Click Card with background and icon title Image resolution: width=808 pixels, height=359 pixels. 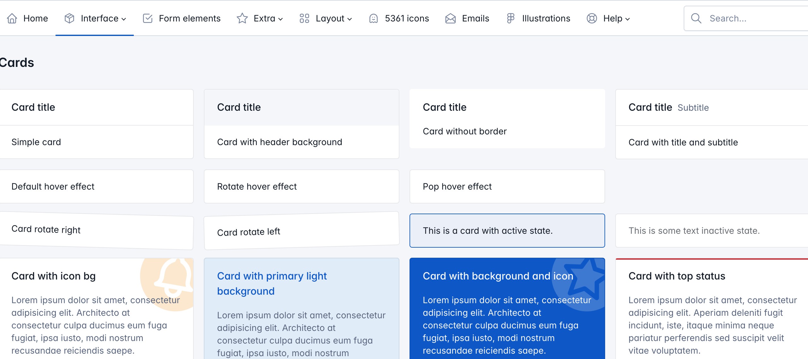pos(498,276)
